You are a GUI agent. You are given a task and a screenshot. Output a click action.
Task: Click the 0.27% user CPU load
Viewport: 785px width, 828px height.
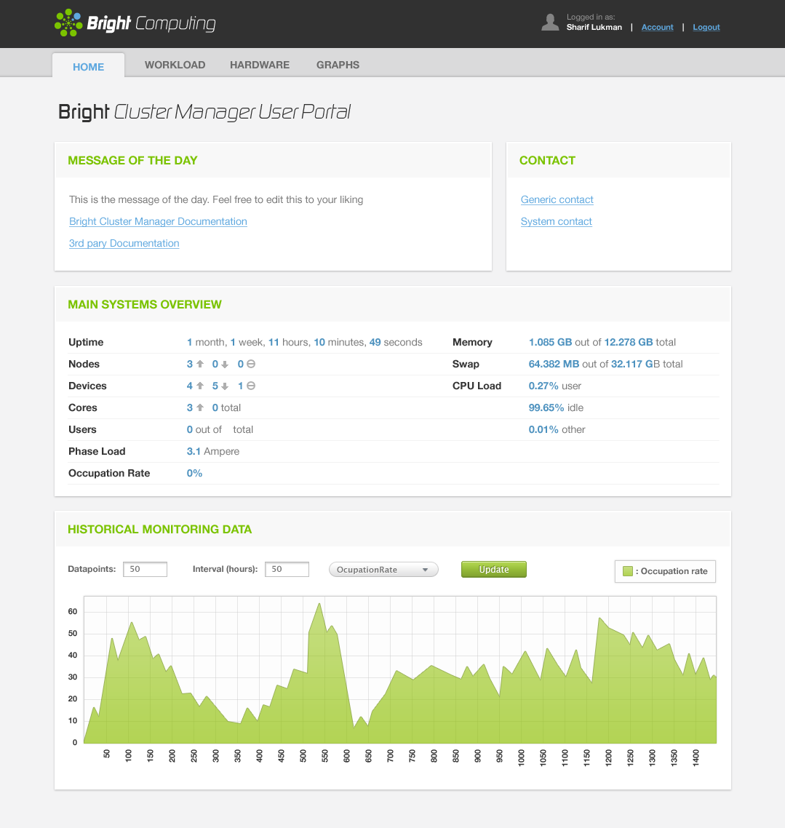pos(555,386)
